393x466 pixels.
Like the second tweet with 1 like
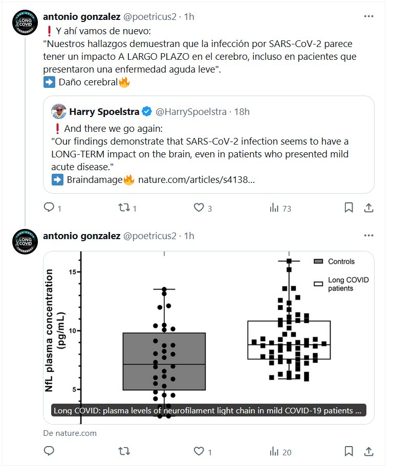tap(199, 451)
